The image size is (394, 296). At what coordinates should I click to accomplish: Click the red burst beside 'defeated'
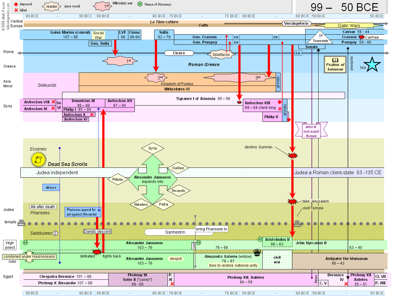tap(97, 251)
